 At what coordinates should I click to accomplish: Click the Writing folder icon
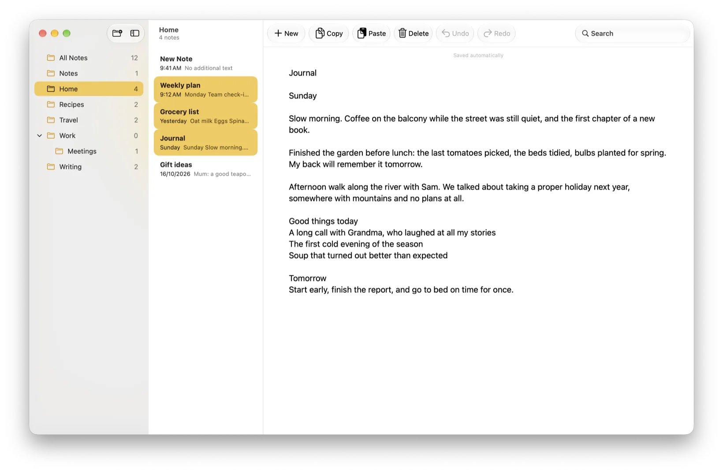51,166
